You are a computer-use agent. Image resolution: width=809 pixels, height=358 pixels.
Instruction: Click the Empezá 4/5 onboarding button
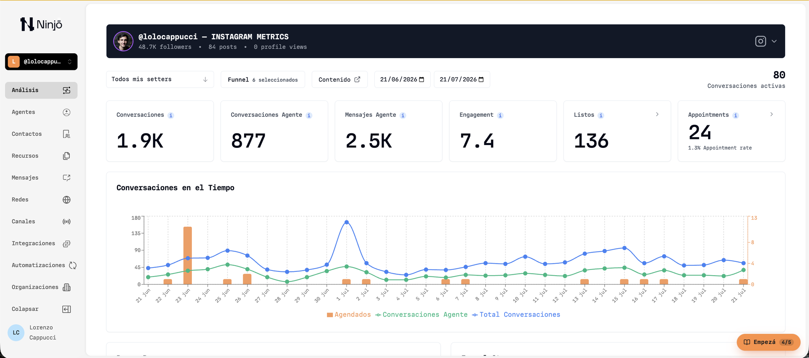pos(769,342)
